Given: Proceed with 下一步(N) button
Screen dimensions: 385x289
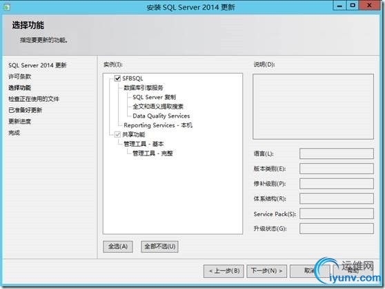Looking at the screenshot, I should pyautogui.click(x=266, y=271).
